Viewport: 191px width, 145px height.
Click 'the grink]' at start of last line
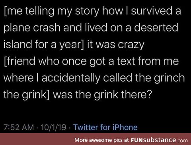click(26, 94)
